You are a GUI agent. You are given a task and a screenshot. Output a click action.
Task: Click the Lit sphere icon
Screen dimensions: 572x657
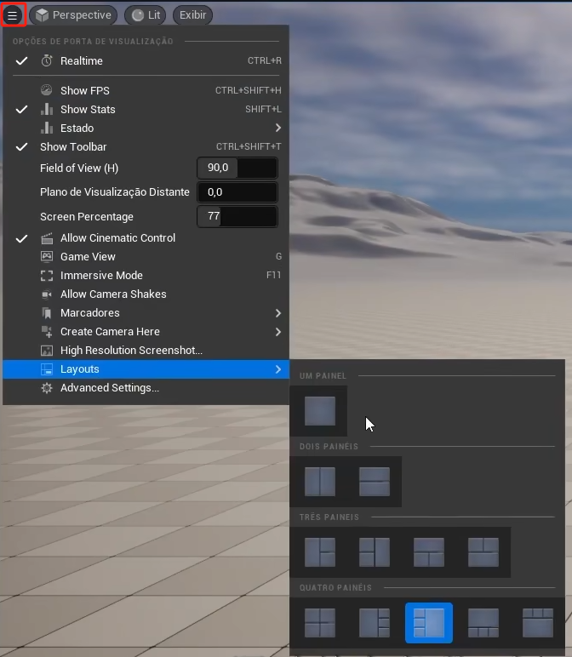[x=137, y=15]
